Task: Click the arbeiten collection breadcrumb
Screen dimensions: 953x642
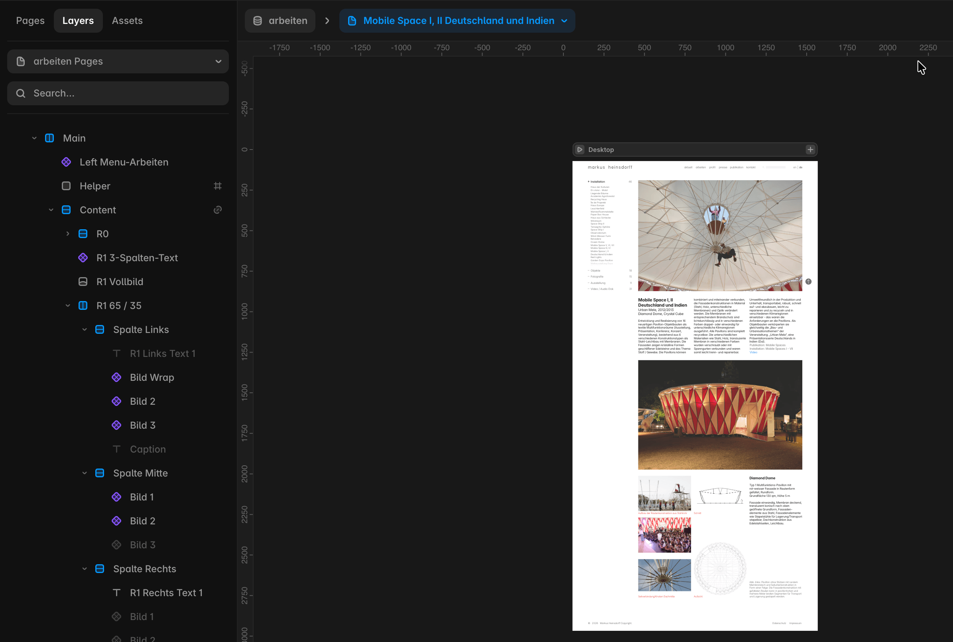Action: (280, 20)
